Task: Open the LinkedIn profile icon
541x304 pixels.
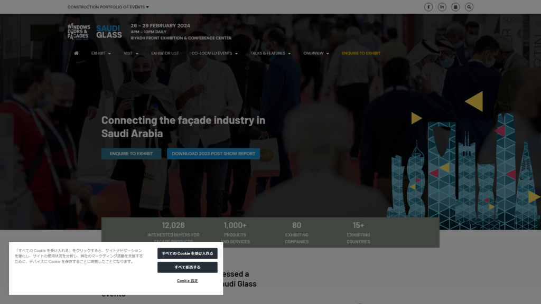Action: pos(442,7)
